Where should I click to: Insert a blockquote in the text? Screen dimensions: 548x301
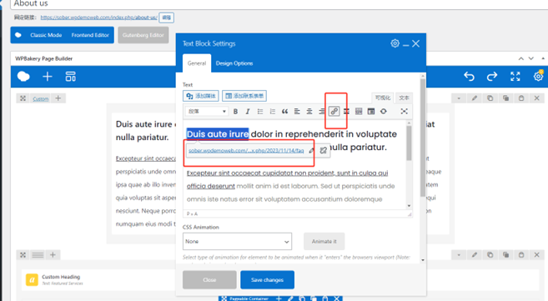284,112
